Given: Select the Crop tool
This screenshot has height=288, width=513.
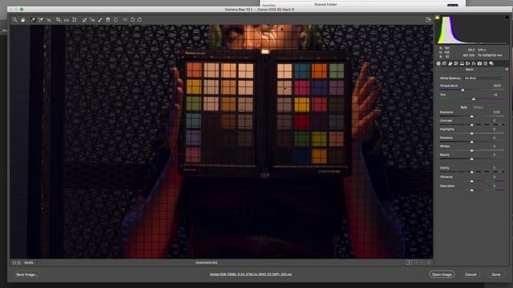Looking at the screenshot, I should pyautogui.click(x=59, y=20).
